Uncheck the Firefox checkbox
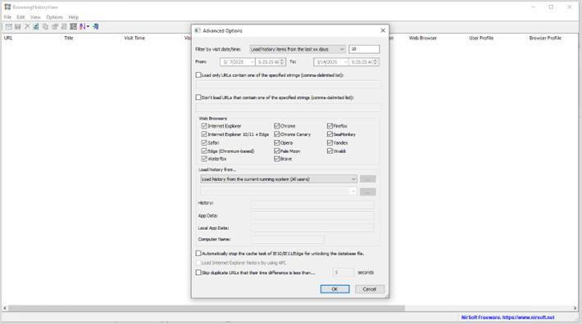The width and height of the screenshot is (582, 324). [330, 126]
